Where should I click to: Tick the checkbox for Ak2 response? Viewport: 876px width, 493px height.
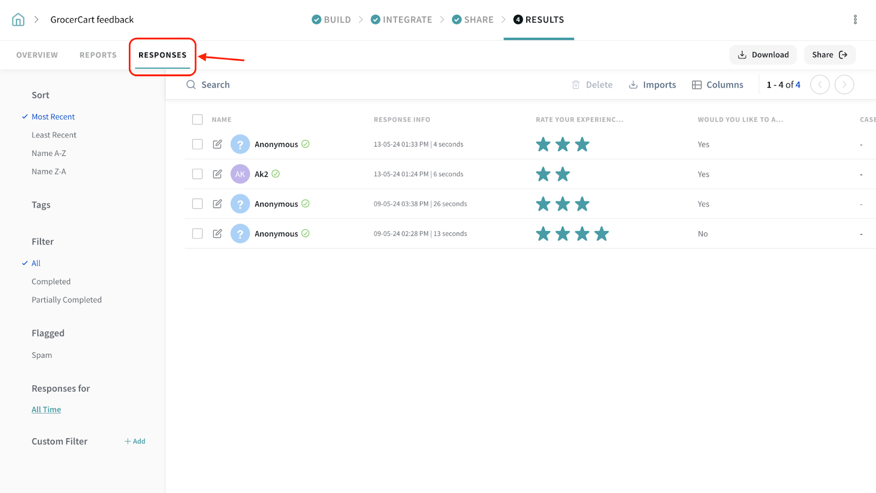tap(198, 174)
